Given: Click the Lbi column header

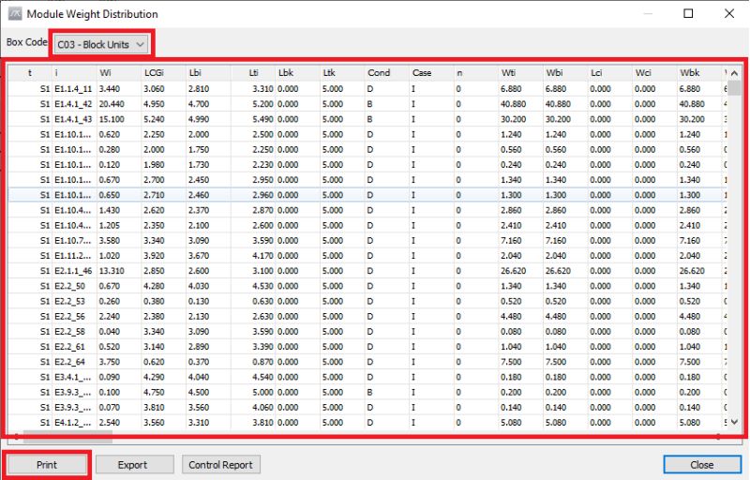Looking at the screenshot, I should pos(208,73).
